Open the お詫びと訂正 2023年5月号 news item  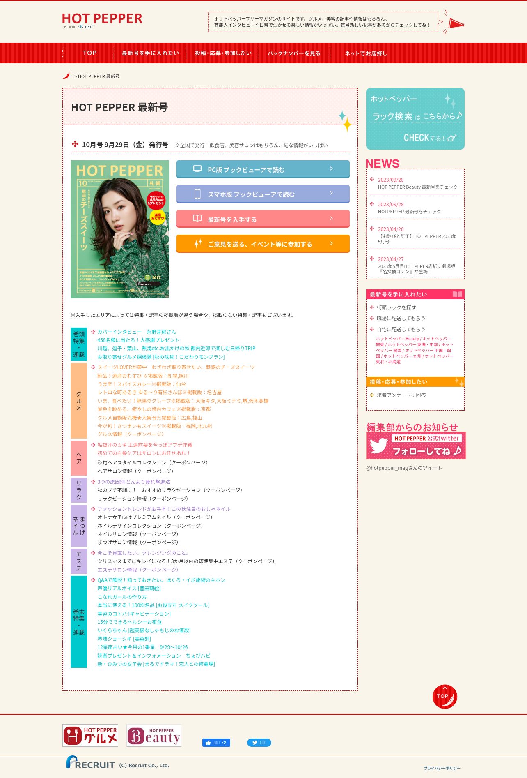pos(417,239)
